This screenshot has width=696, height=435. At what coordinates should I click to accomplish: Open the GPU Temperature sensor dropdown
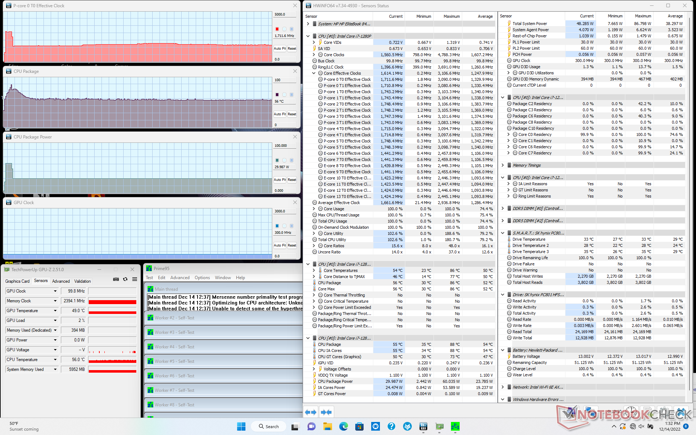coord(55,311)
